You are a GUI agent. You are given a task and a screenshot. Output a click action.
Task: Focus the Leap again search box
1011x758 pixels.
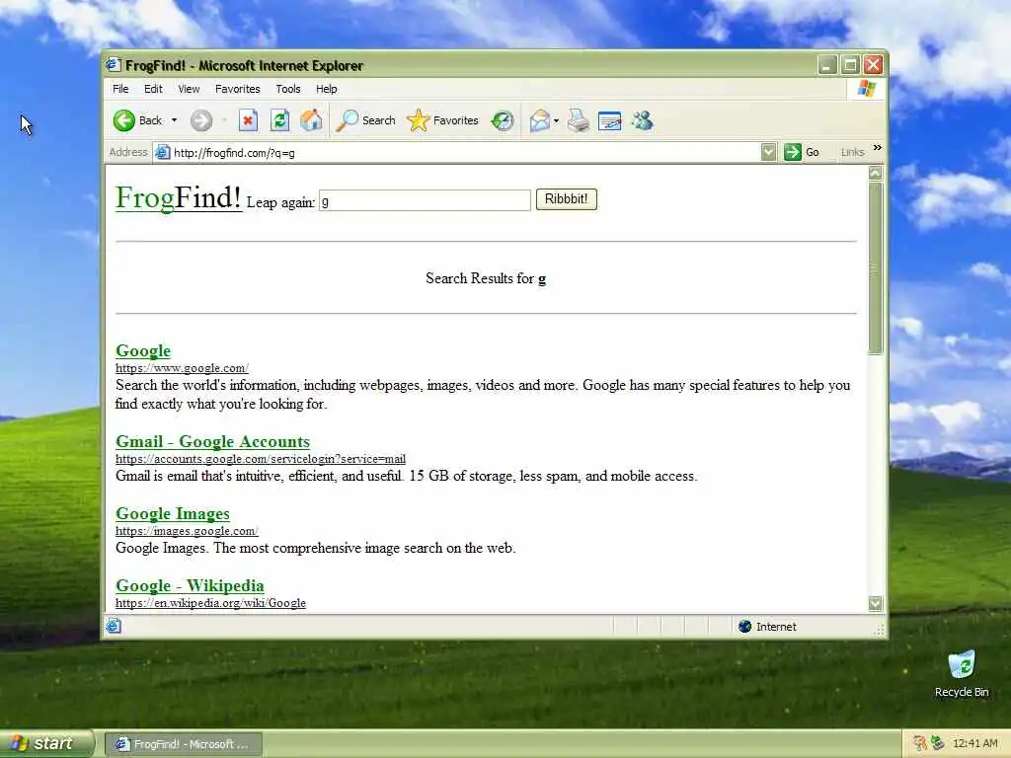[425, 200]
